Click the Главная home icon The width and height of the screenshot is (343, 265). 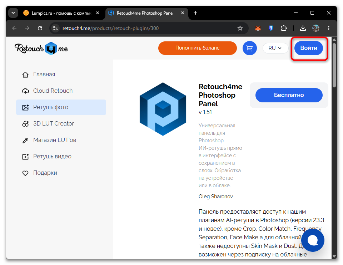pos(25,75)
